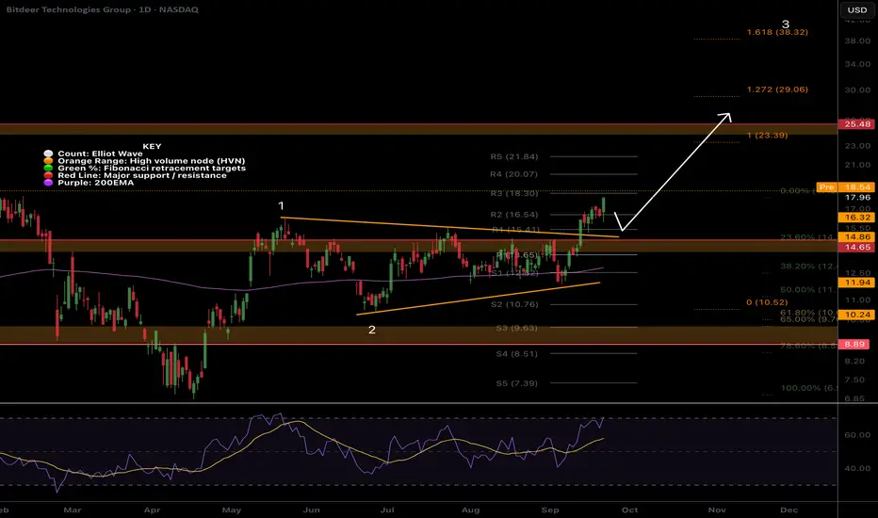Click the green Fibonacci retracement legend dot

pos(48,169)
